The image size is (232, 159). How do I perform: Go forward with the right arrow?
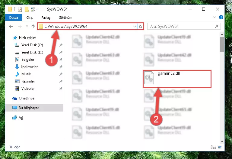coord(20,26)
